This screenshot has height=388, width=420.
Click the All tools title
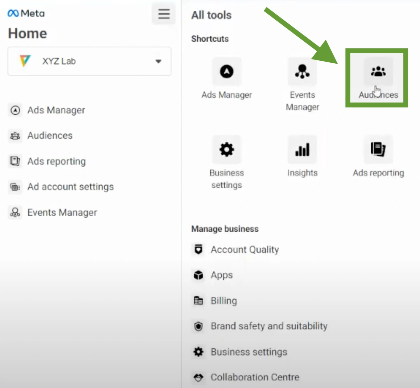[x=211, y=15]
